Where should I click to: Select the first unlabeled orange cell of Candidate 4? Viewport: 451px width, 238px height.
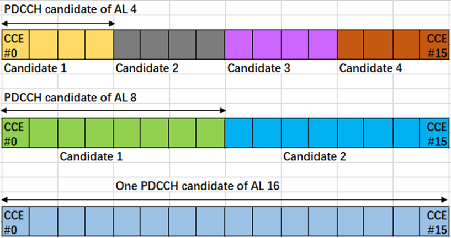pyautogui.click(x=351, y=45)
